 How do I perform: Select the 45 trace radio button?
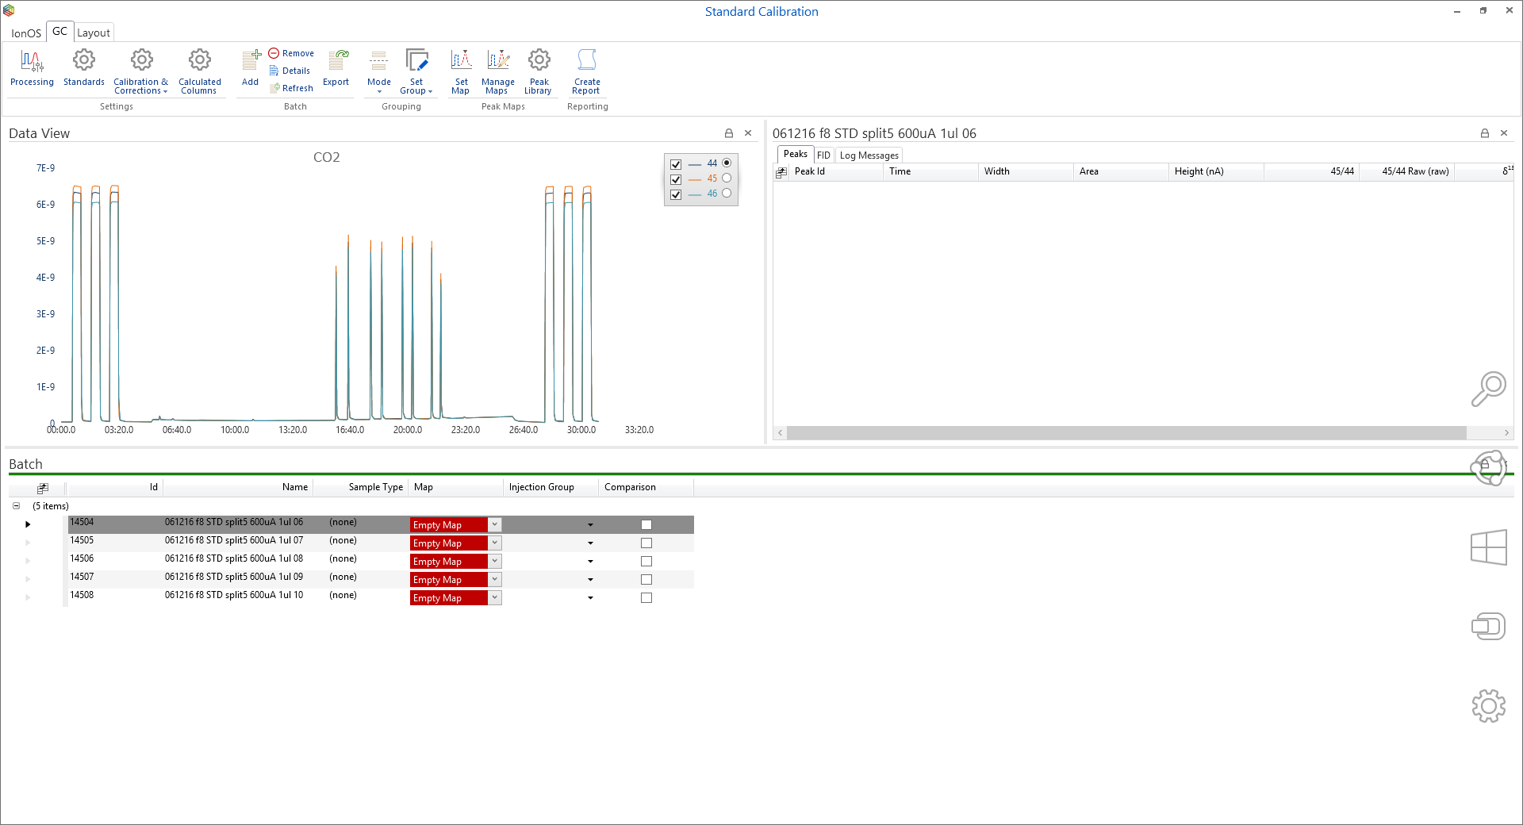click(x=727, y=178)
